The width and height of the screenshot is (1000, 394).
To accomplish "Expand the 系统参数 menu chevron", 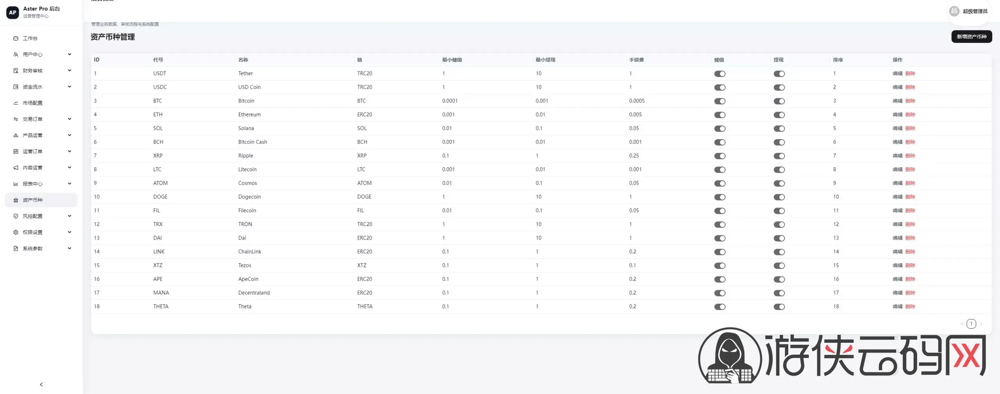I will click(70, 248).
